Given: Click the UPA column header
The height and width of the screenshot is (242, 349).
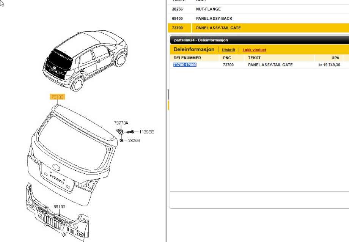Looking at the screenshot, I should [x=335, y=58].
